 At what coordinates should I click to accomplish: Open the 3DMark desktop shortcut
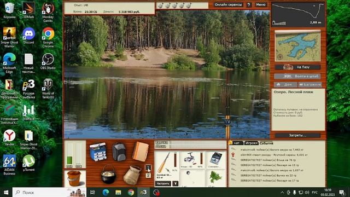(28, 10)
